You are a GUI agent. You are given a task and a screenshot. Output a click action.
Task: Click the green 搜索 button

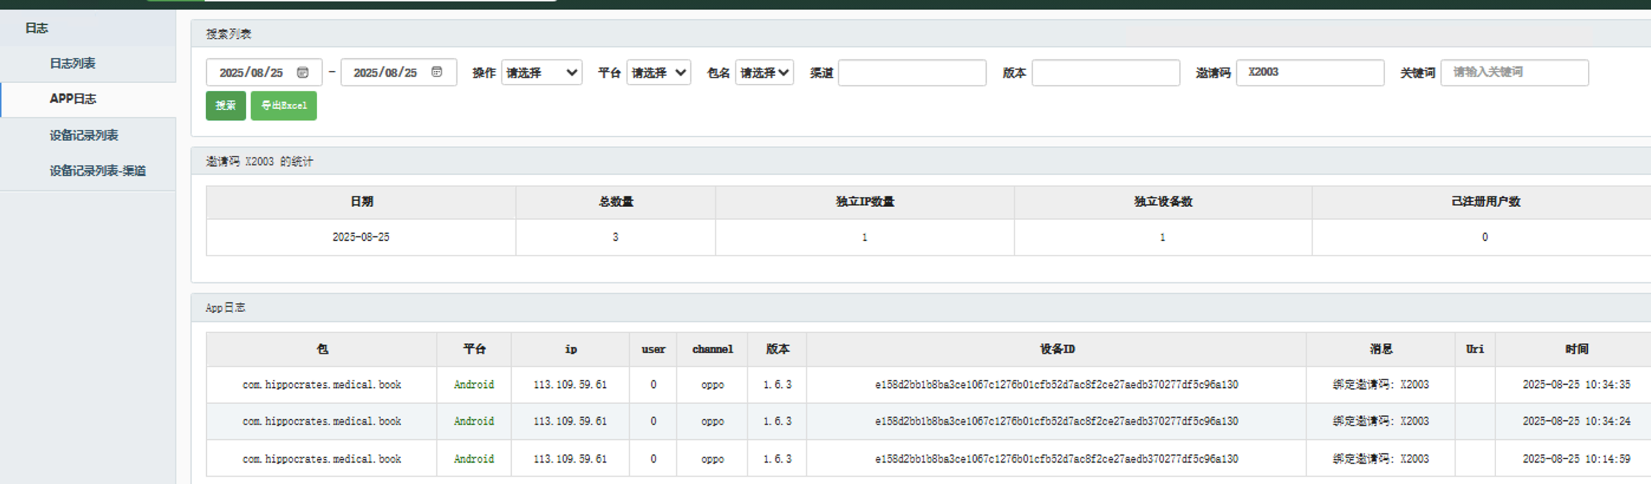tap(226, 106)
